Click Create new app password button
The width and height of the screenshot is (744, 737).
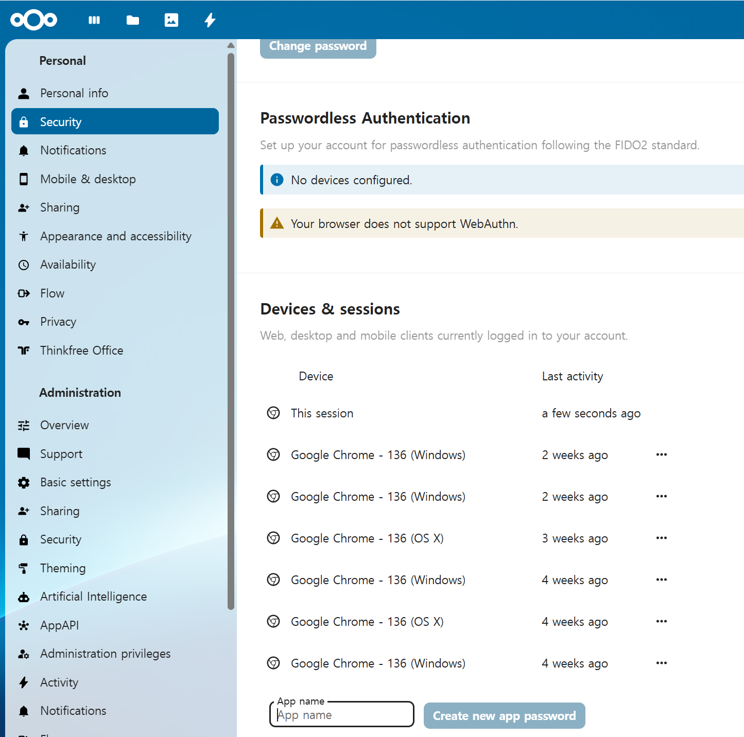point(505,715)
